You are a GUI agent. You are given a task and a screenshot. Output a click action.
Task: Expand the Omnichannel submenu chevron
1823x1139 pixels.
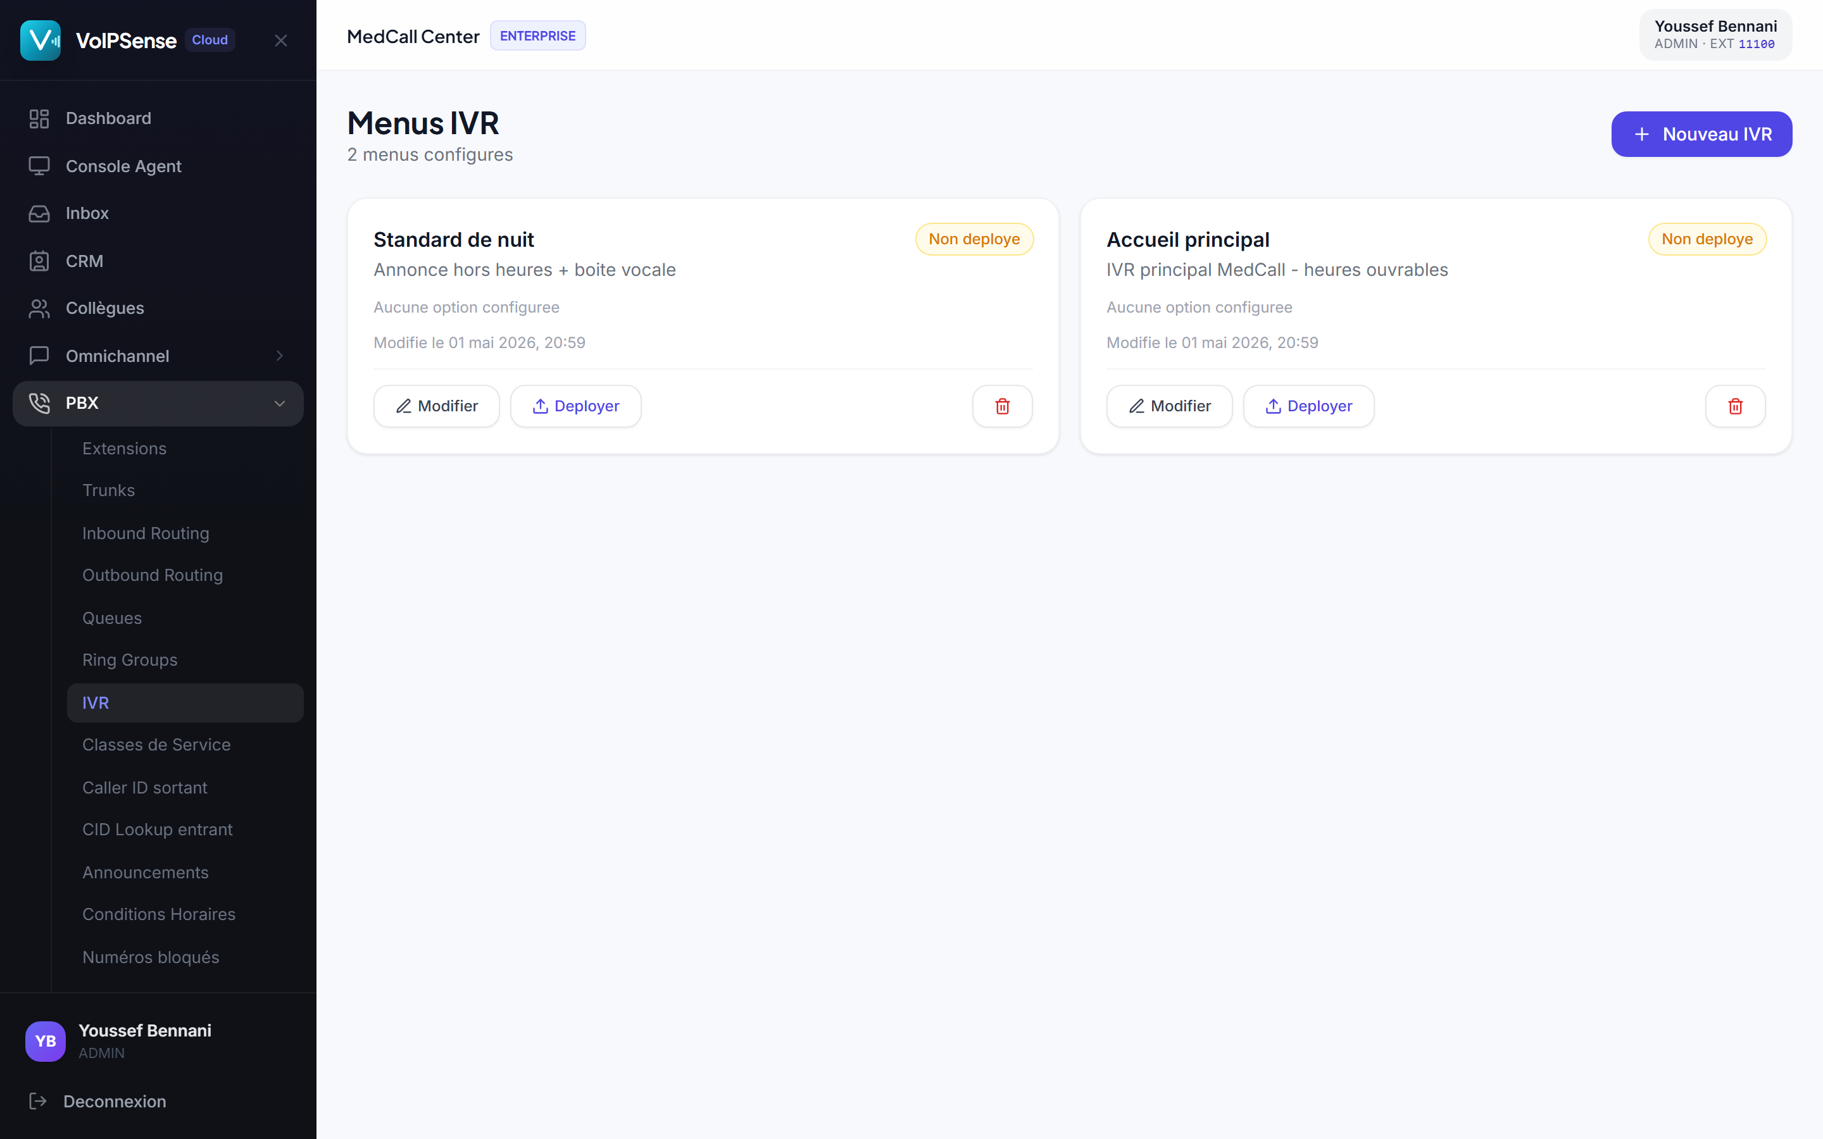280,356
